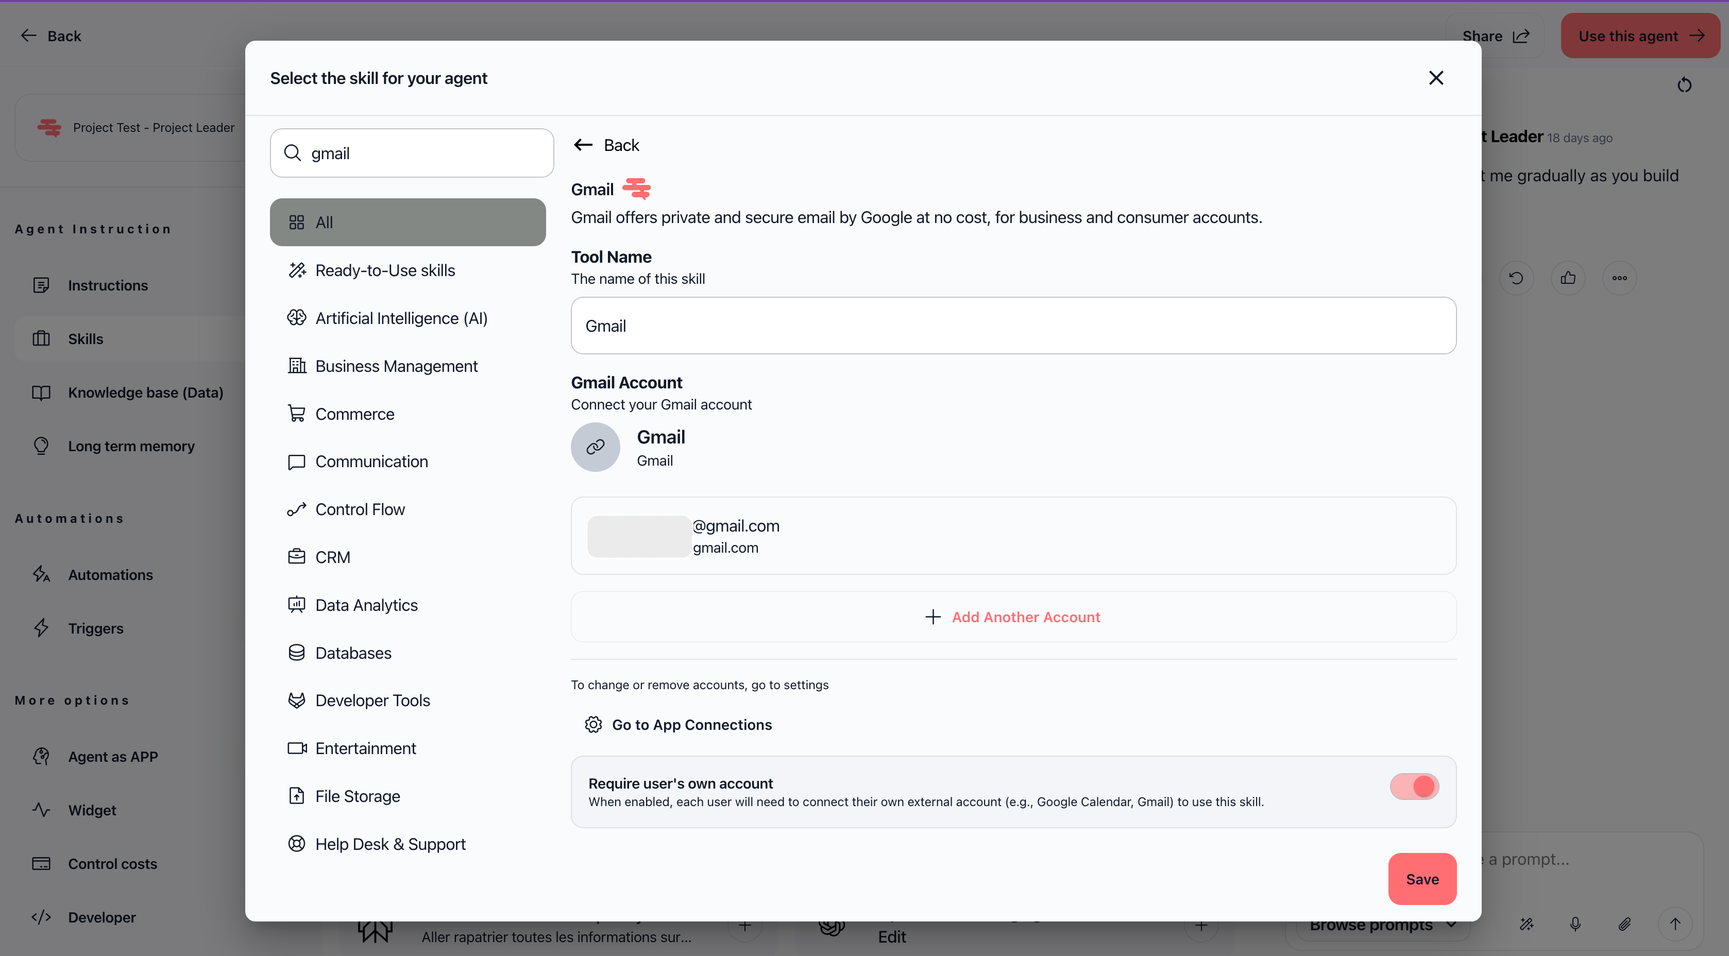The width and height of the screenshot is (1729, 956).
Task: Expand the Browse prompts dropdown
Action: tap(1383, 925)
